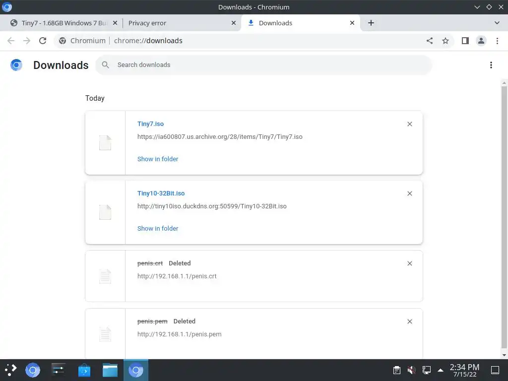Screen dimensions: 508x381
Task: Remove Tiny7.iso from the list
Action: [409, 124]
